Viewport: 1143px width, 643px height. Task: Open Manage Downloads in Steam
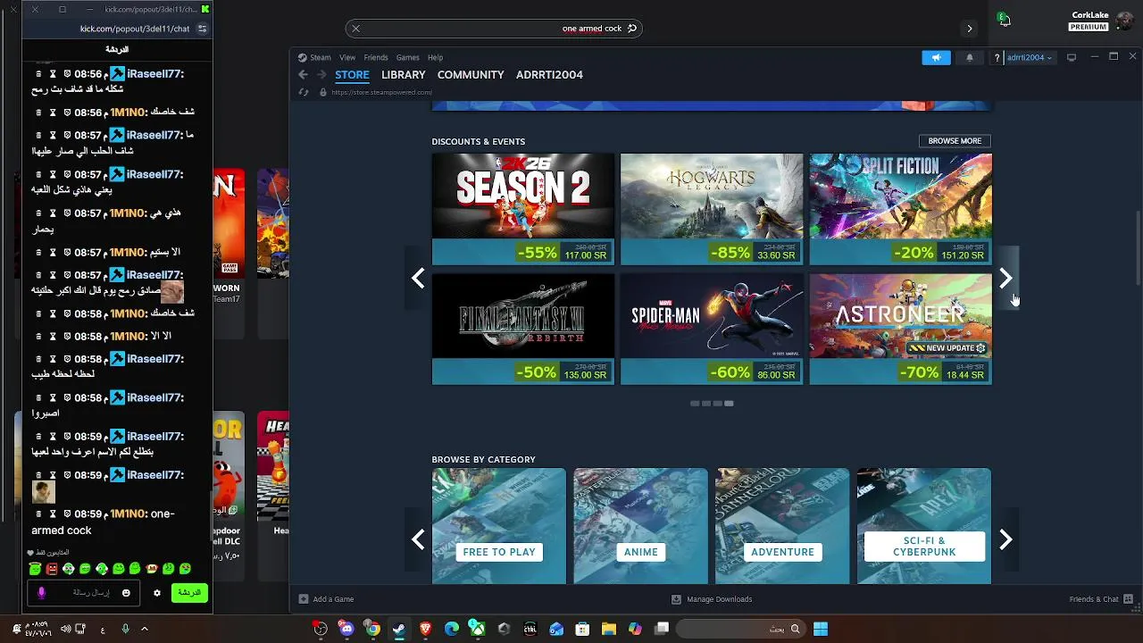point(712,599)
